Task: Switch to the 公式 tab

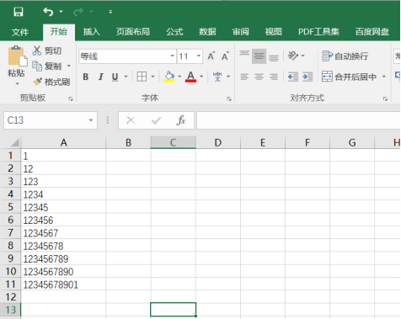Action: click(174, 32)
